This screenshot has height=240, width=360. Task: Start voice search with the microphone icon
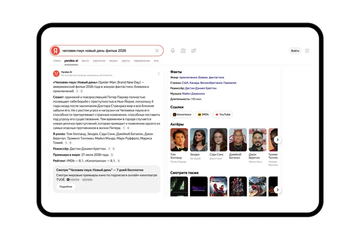tap(173, 50)
